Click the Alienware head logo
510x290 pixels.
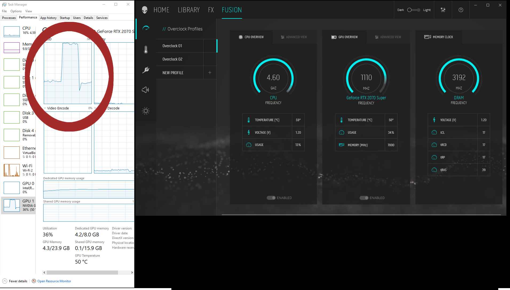point(144,10)
